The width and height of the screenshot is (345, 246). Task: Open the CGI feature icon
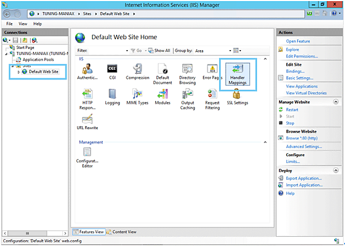click(113, 72)
